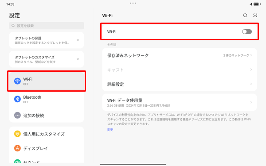Tap the three-dot handle at top

[133, 3]
